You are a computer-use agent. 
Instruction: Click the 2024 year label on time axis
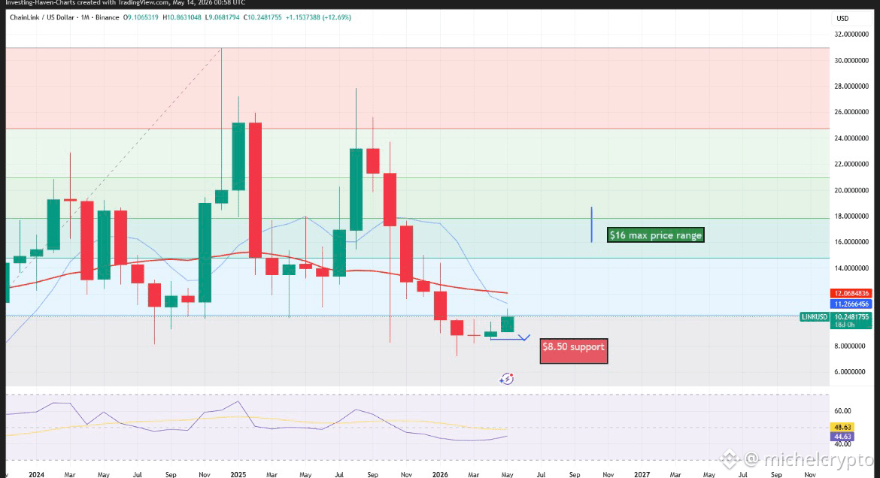point(37,475)
